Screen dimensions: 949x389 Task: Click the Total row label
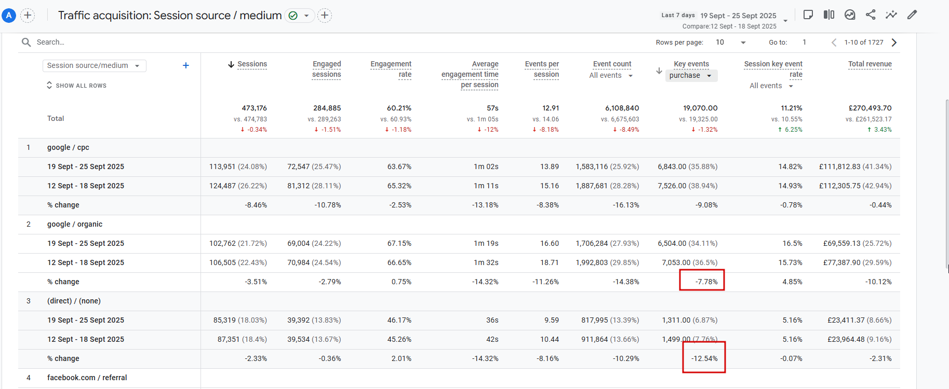tap(56, 118)
